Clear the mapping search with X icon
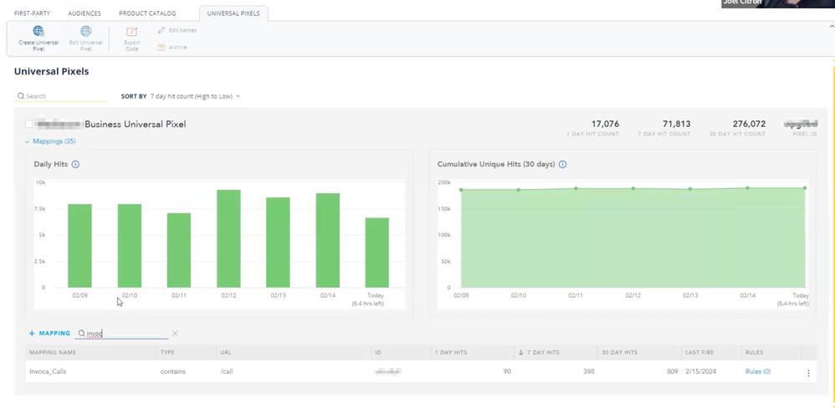This screenshot has width=835, height=408. tap(175, 334)
